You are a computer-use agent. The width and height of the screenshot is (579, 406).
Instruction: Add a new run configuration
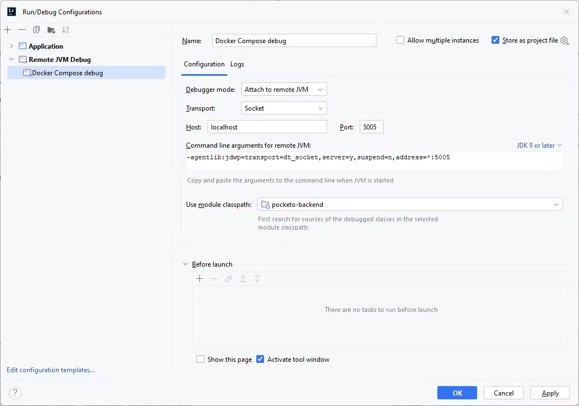tap(8, 30)
